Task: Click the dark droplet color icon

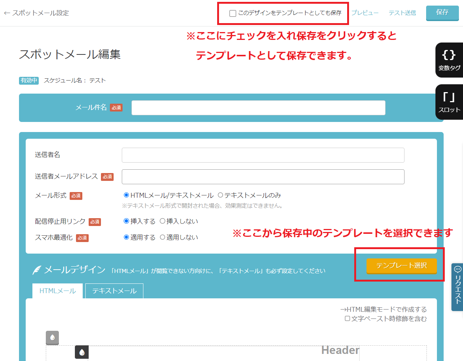Action: (x=82, y=352)
